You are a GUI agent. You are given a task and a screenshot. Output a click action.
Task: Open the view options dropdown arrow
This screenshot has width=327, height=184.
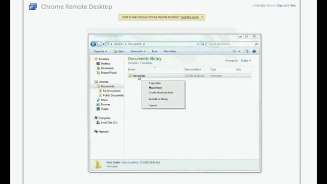[239, 51]
